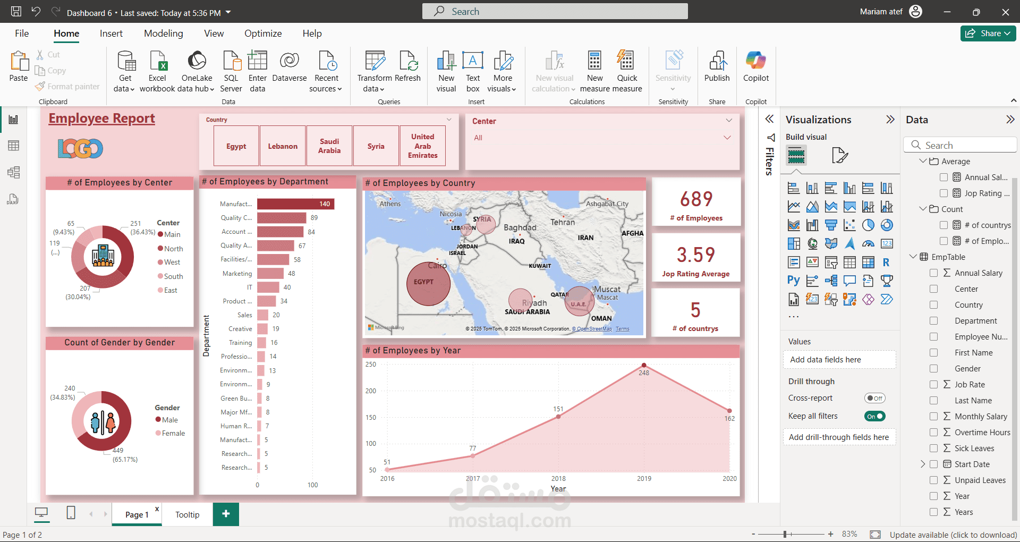Screen dimensions: 1020x542
Task: Open OneLake data hub
Action: pyautogui.click(x=197, y=71)
